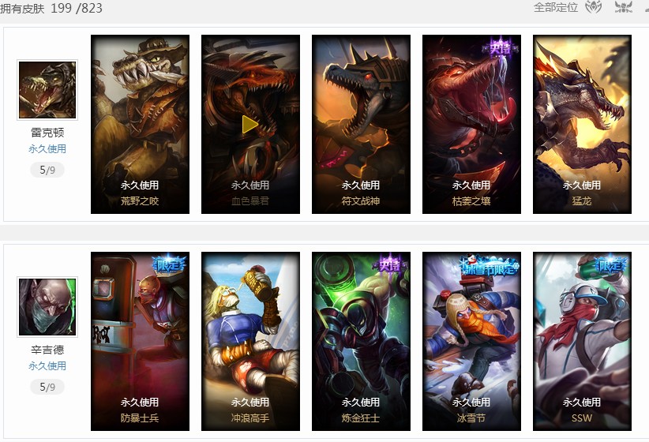The height and width of the screenshot is (442, 649).
Task: Click 永久使用 link under 辛吉德
Action: click(x=47, y=366)
